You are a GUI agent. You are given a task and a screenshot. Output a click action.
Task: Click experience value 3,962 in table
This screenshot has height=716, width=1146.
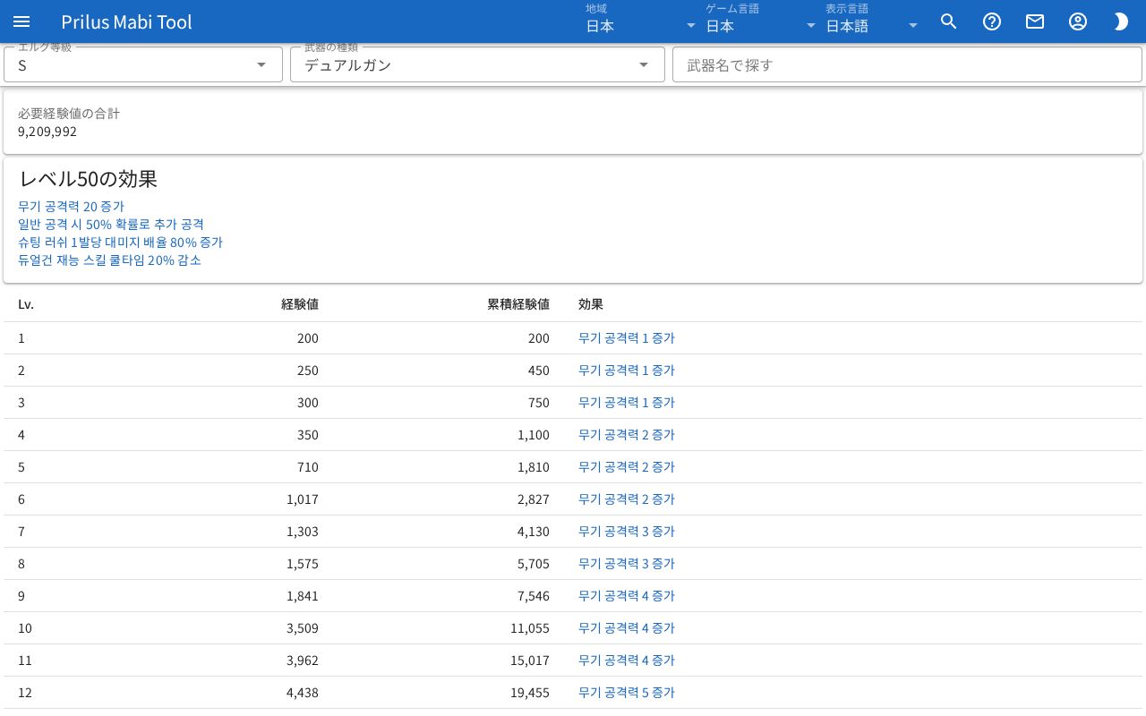(x=303, y=661)
